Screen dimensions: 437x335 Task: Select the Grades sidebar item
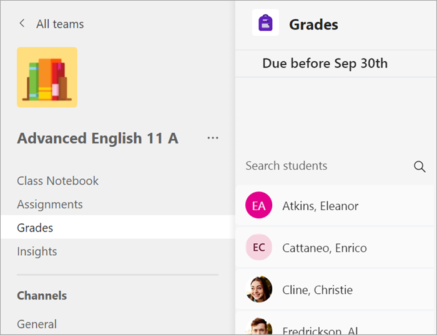[35, 228]
